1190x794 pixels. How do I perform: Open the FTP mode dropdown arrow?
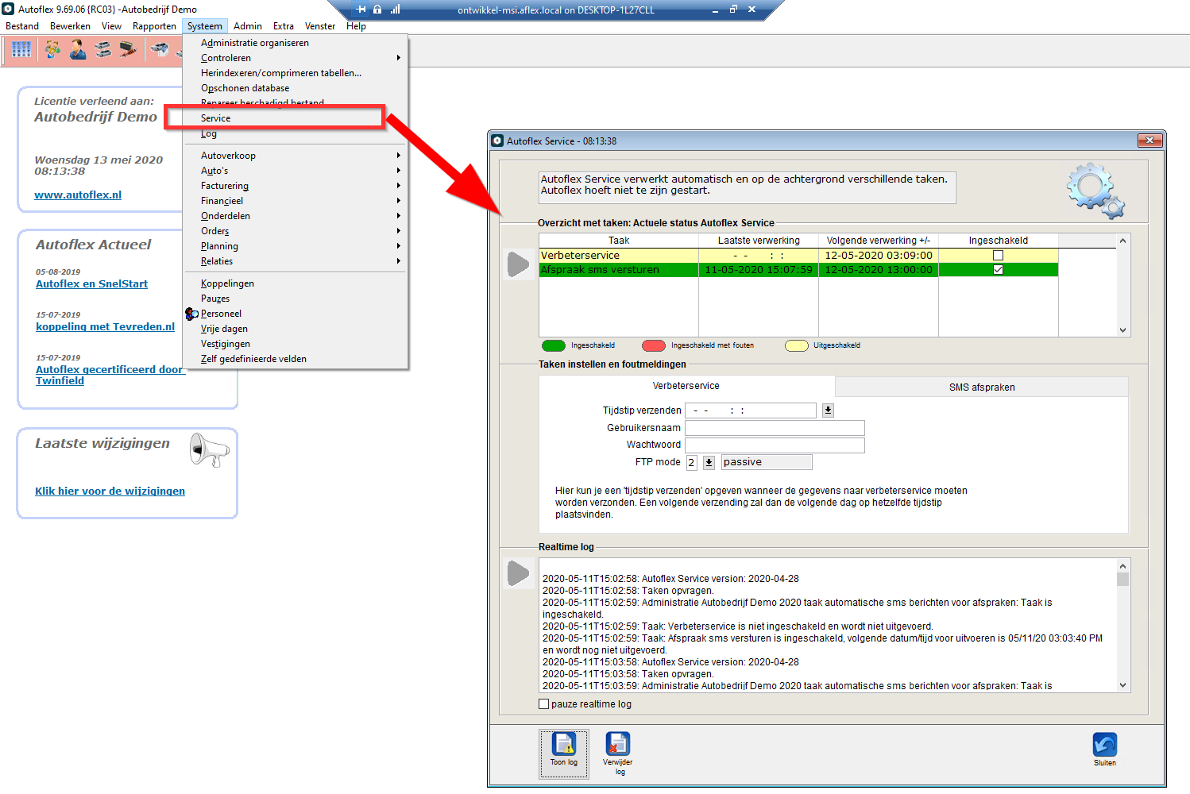(x=709, y=462)
